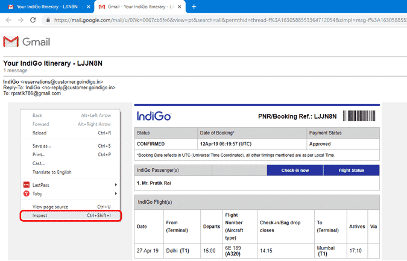Open the Flight Status button

tap(351, 170)
